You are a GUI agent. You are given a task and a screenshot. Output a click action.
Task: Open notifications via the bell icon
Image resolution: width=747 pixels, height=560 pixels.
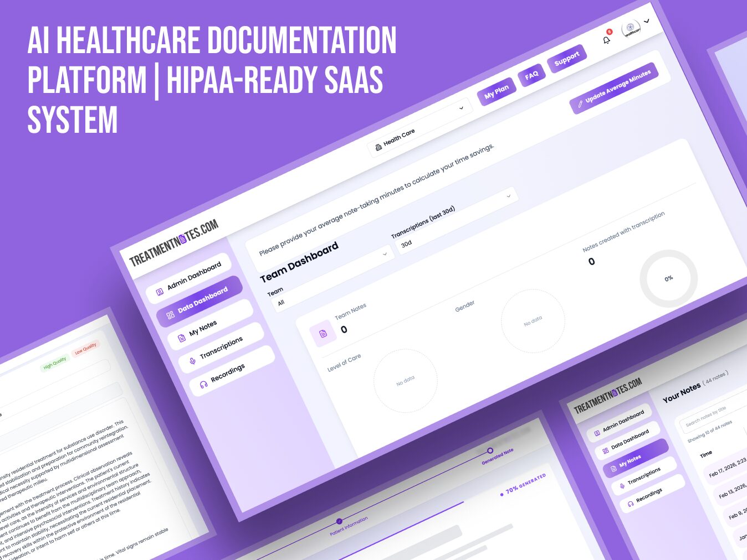point(606,39)
